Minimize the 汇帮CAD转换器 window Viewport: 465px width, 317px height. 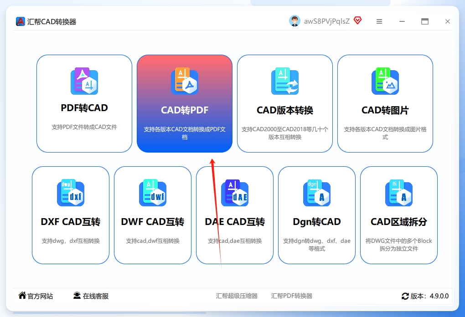[x=402, y=21]
